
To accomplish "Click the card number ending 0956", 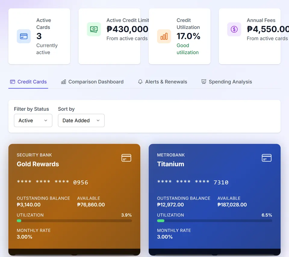I will point(52,182).
